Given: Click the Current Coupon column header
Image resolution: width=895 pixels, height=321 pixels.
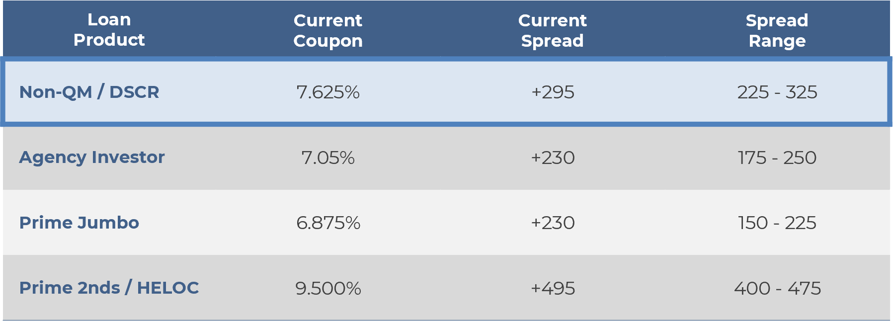Looking at the screenshot, I should [328, 30].
